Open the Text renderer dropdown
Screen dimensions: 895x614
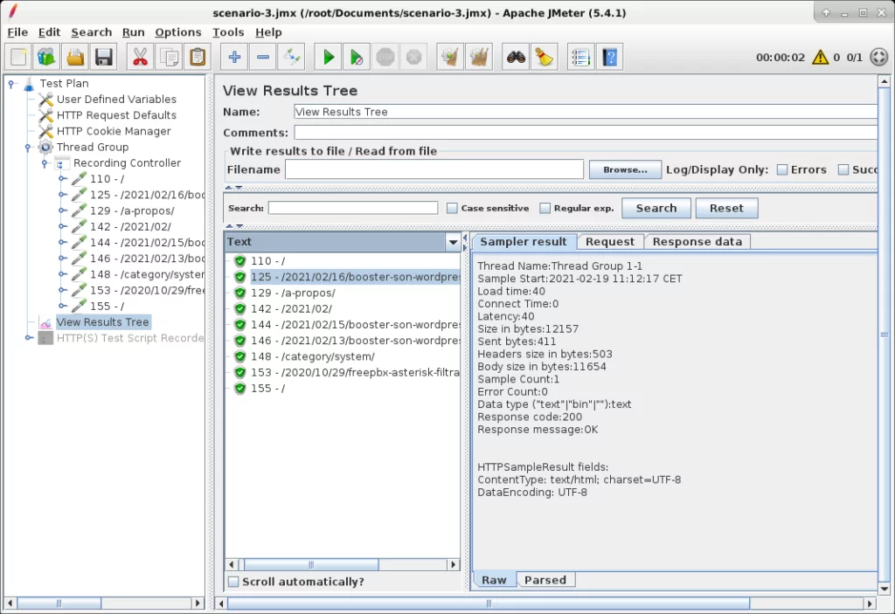click(454, 242)
